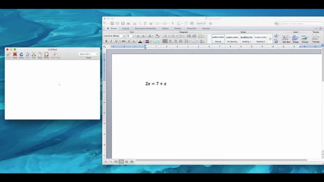Viewport: 324px width, 182px height.
Task: Switch to the Home ribbon tab
Action: [x=112, y=28]
